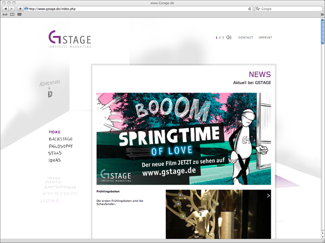The height and width of the screenshot is (243, 325).
Task: Toggle the website sound speaker icon
Action: 229,37
